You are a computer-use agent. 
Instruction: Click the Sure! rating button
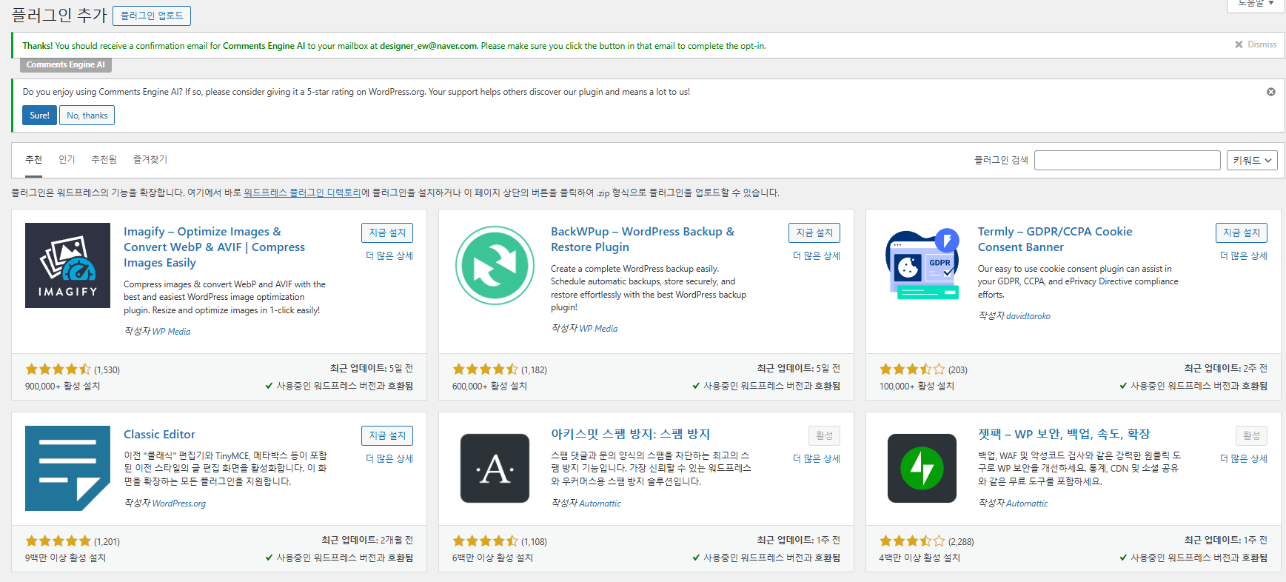39,116
